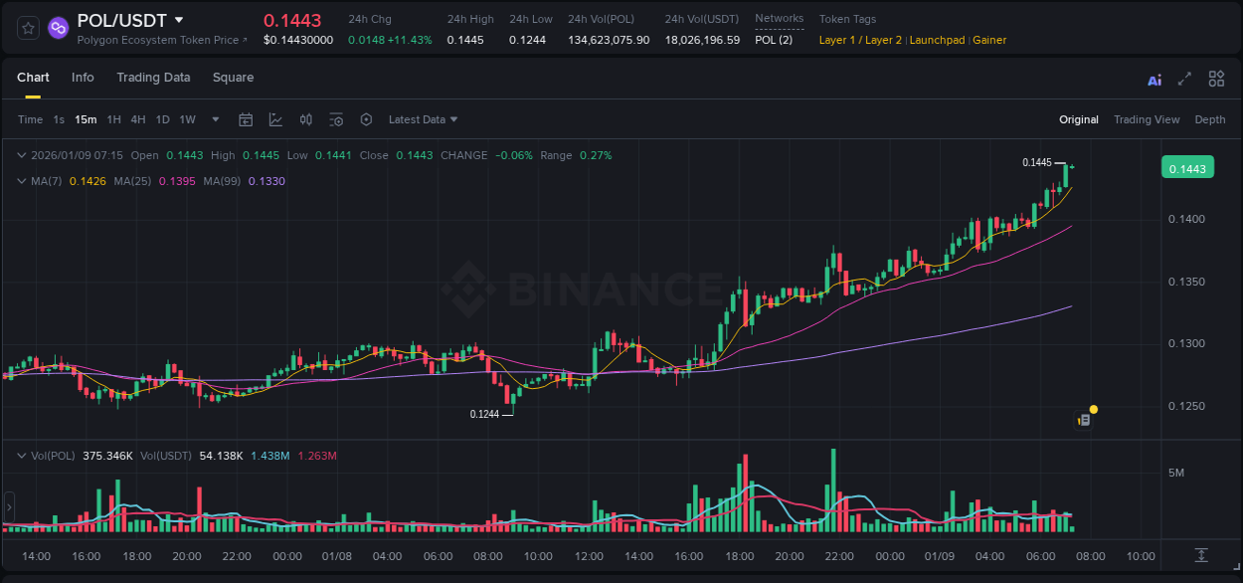Viewport: 1243px width, 583px height.
Task: Select the Trading View mode
Action: [1147, 119]
